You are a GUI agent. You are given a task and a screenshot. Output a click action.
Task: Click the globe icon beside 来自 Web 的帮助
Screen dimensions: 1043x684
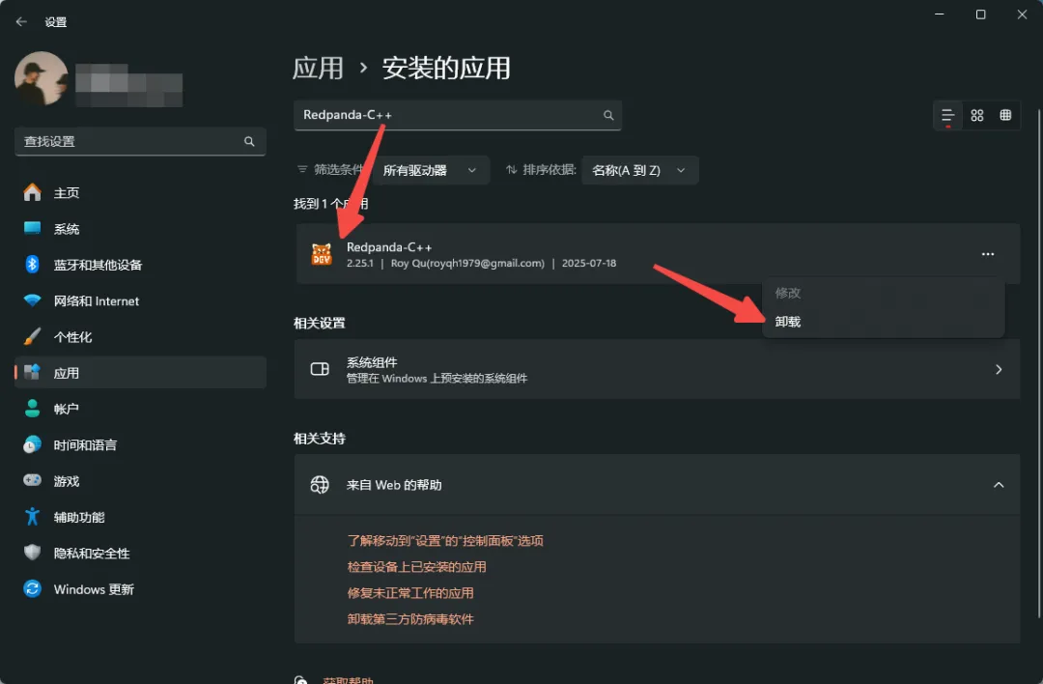click(x=320, y=484)
